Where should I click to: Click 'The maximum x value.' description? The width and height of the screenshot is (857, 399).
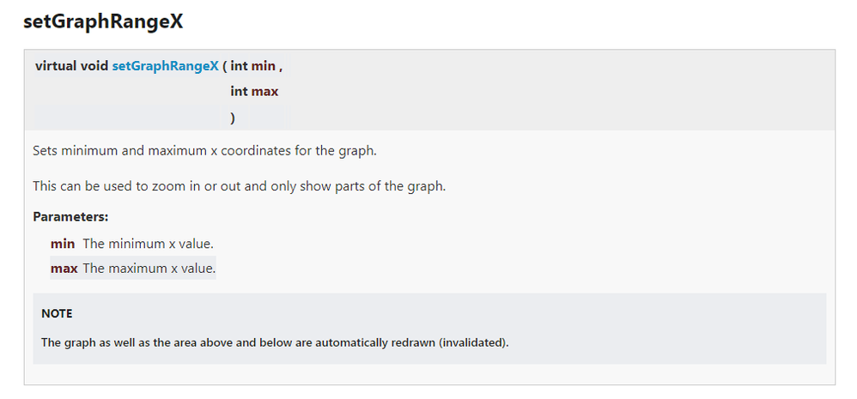point(149,268)
